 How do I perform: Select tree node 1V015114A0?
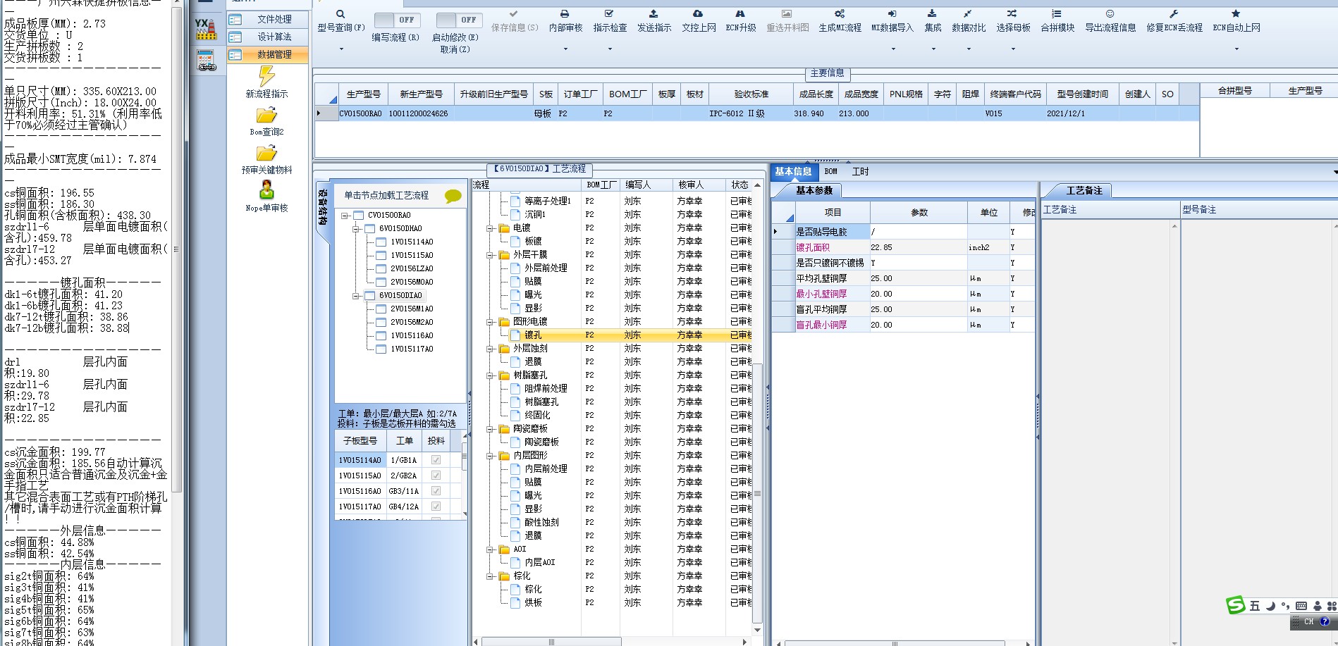coord(412,242)
